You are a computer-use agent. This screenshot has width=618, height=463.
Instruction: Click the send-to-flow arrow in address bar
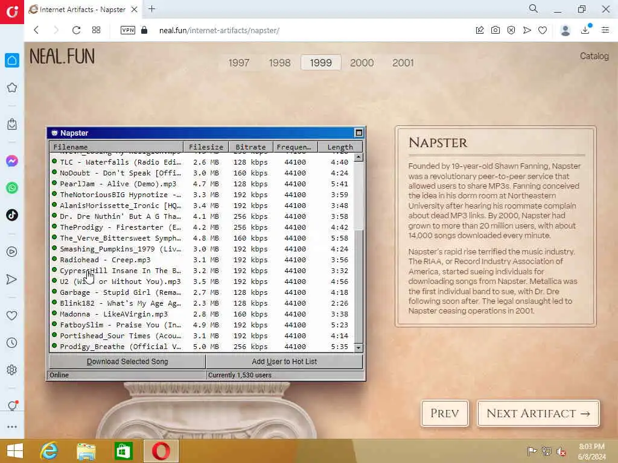pos(527,30)
